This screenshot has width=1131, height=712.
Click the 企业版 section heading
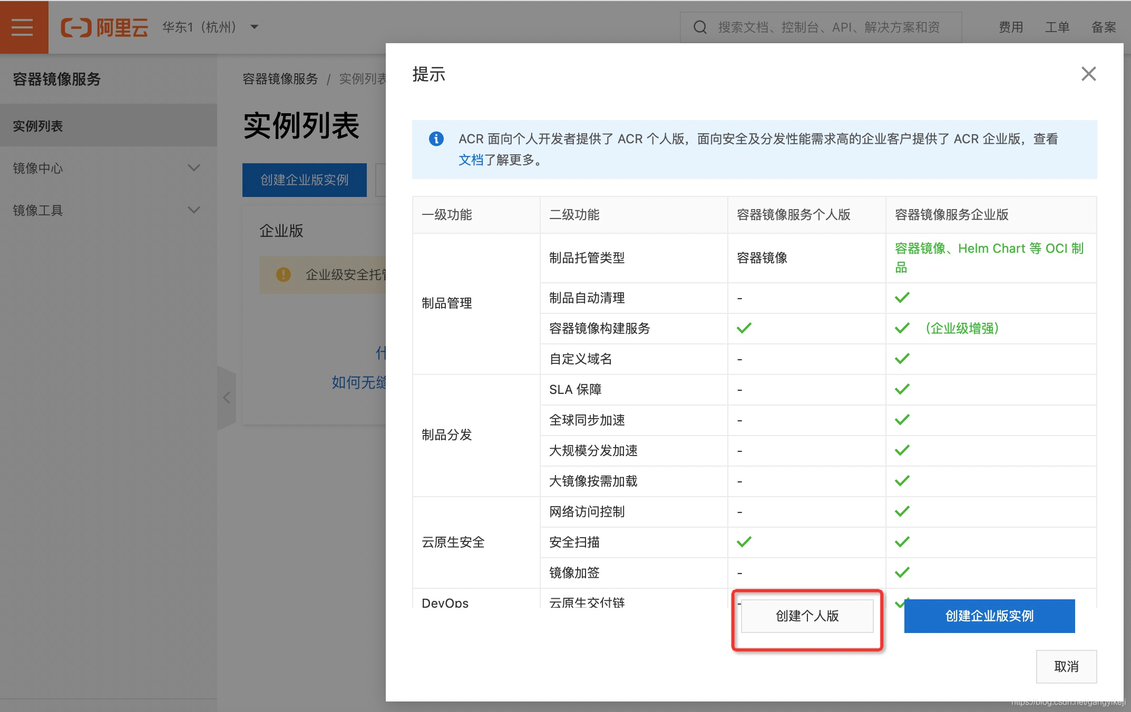pos(281,231)
